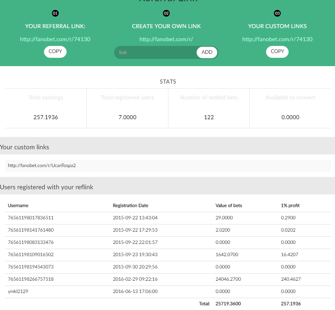Click the ADD button
This screenshot has height=310, width=335.
[x=207, y=52]
